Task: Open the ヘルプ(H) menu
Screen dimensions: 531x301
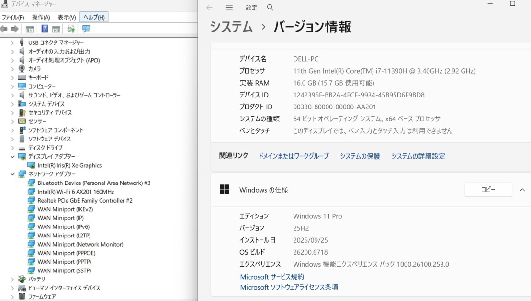Action: tap(94, 17)
